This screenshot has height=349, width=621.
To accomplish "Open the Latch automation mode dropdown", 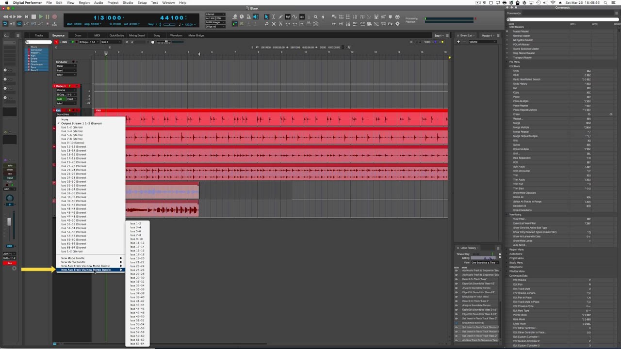I will click(x=10, y=189).
